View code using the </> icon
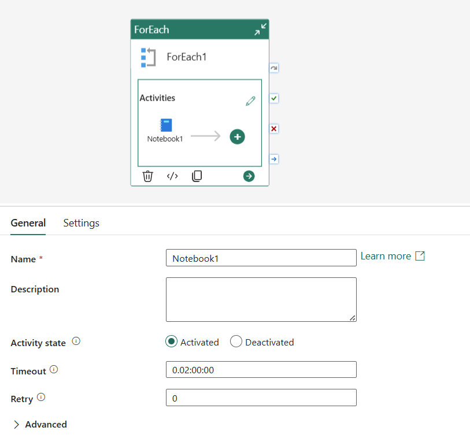The height and width of the screenshot is (442, 470). click(172, 176)
